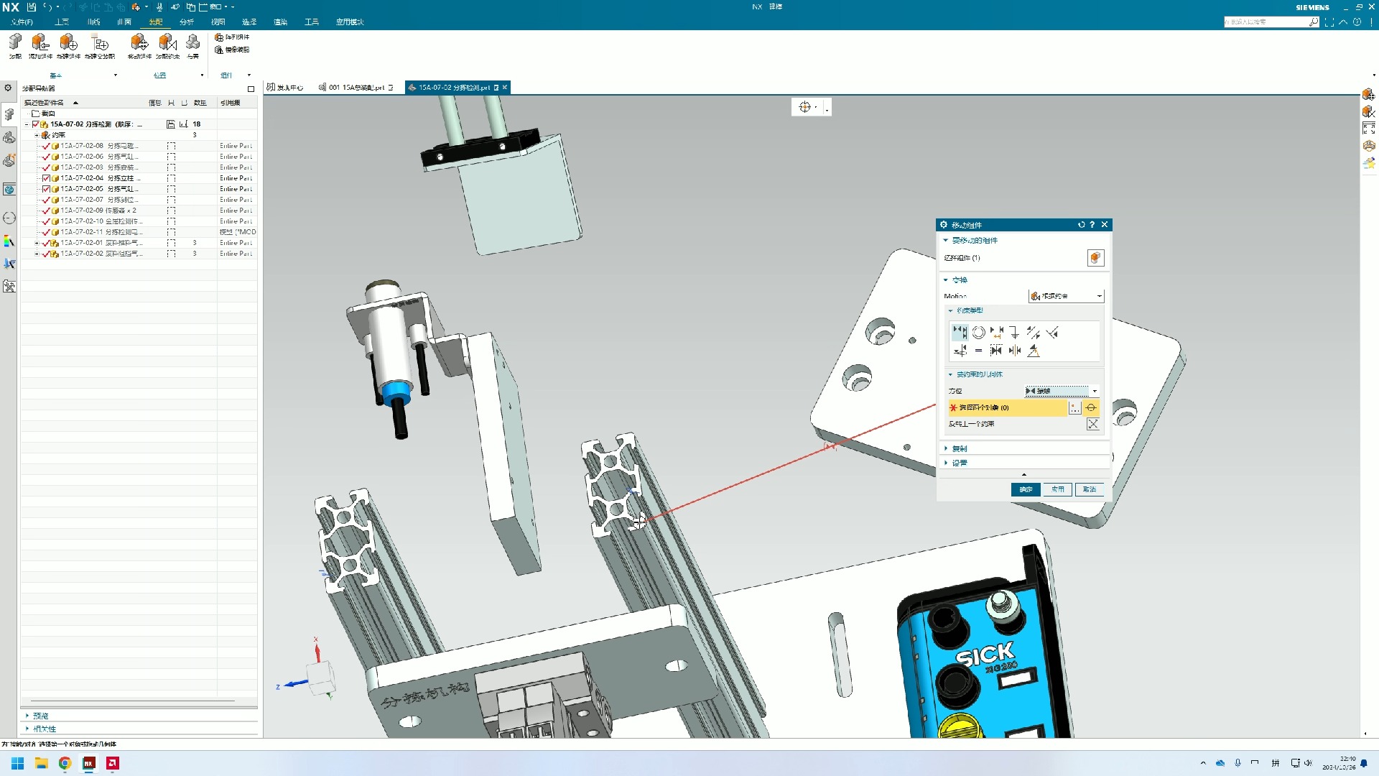The height and width of the screenshot is (776, 1379).
Task: Toggle checkbox for 15A-07-02-05 component
Action: coord(46,189)
